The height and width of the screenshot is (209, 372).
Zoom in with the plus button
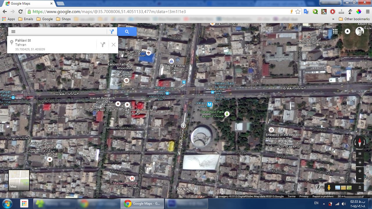click(x=360, y=171)
